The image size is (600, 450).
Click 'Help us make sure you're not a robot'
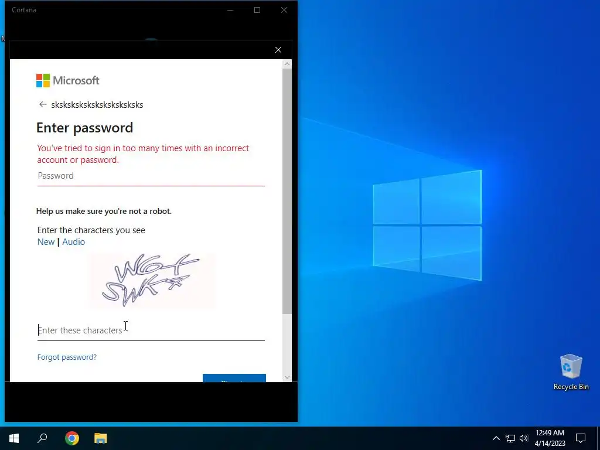pyautogui.click(x=104, y=211)
